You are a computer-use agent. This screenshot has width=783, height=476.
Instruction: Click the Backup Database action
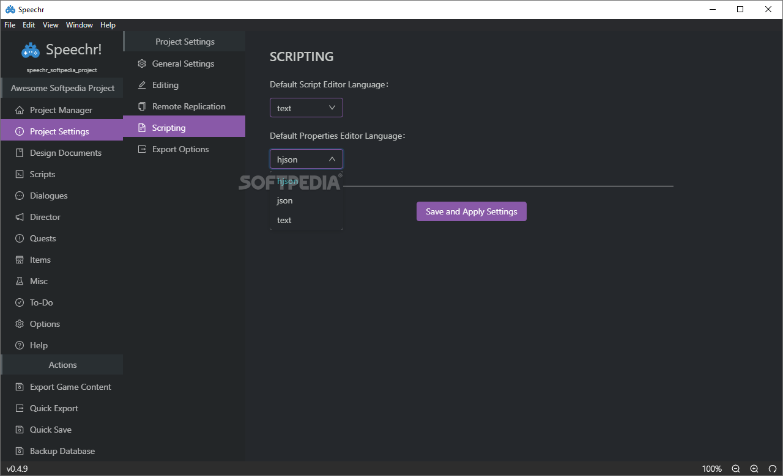(x=62, y=451)
